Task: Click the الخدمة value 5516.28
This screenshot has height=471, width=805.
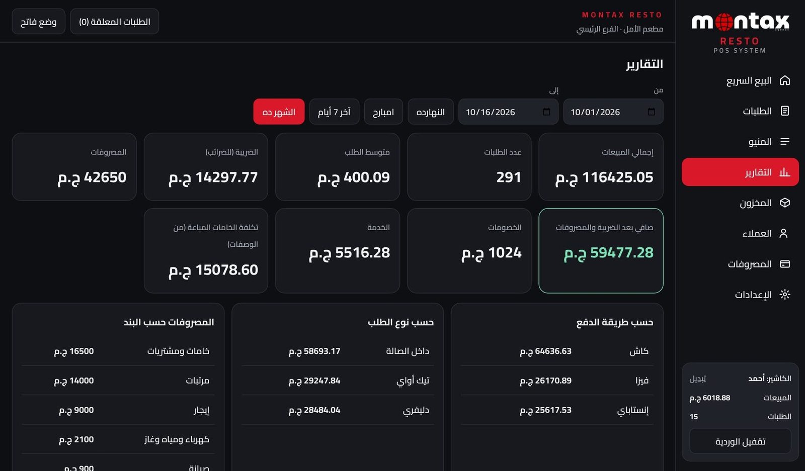Action: point(350,253)
